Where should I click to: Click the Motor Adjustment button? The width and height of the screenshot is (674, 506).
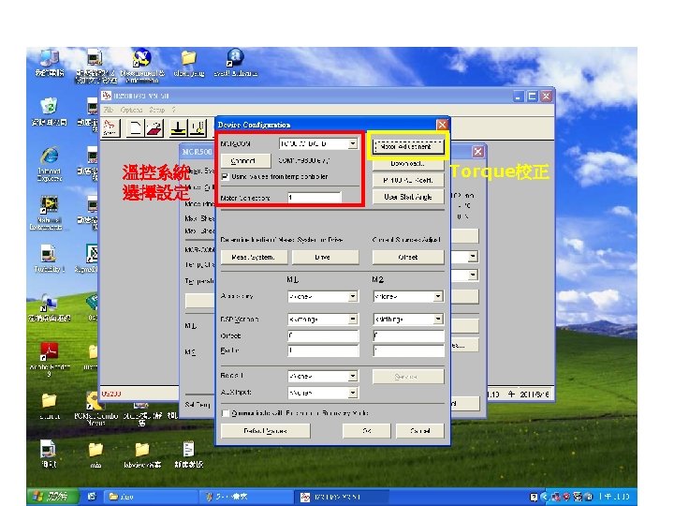(x=408, y=147)
